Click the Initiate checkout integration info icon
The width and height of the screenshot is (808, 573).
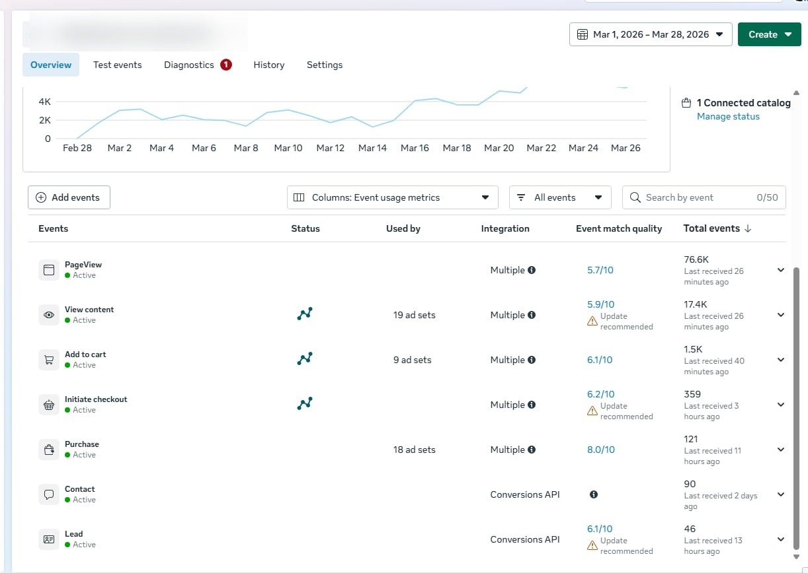(x=532, y=405)
